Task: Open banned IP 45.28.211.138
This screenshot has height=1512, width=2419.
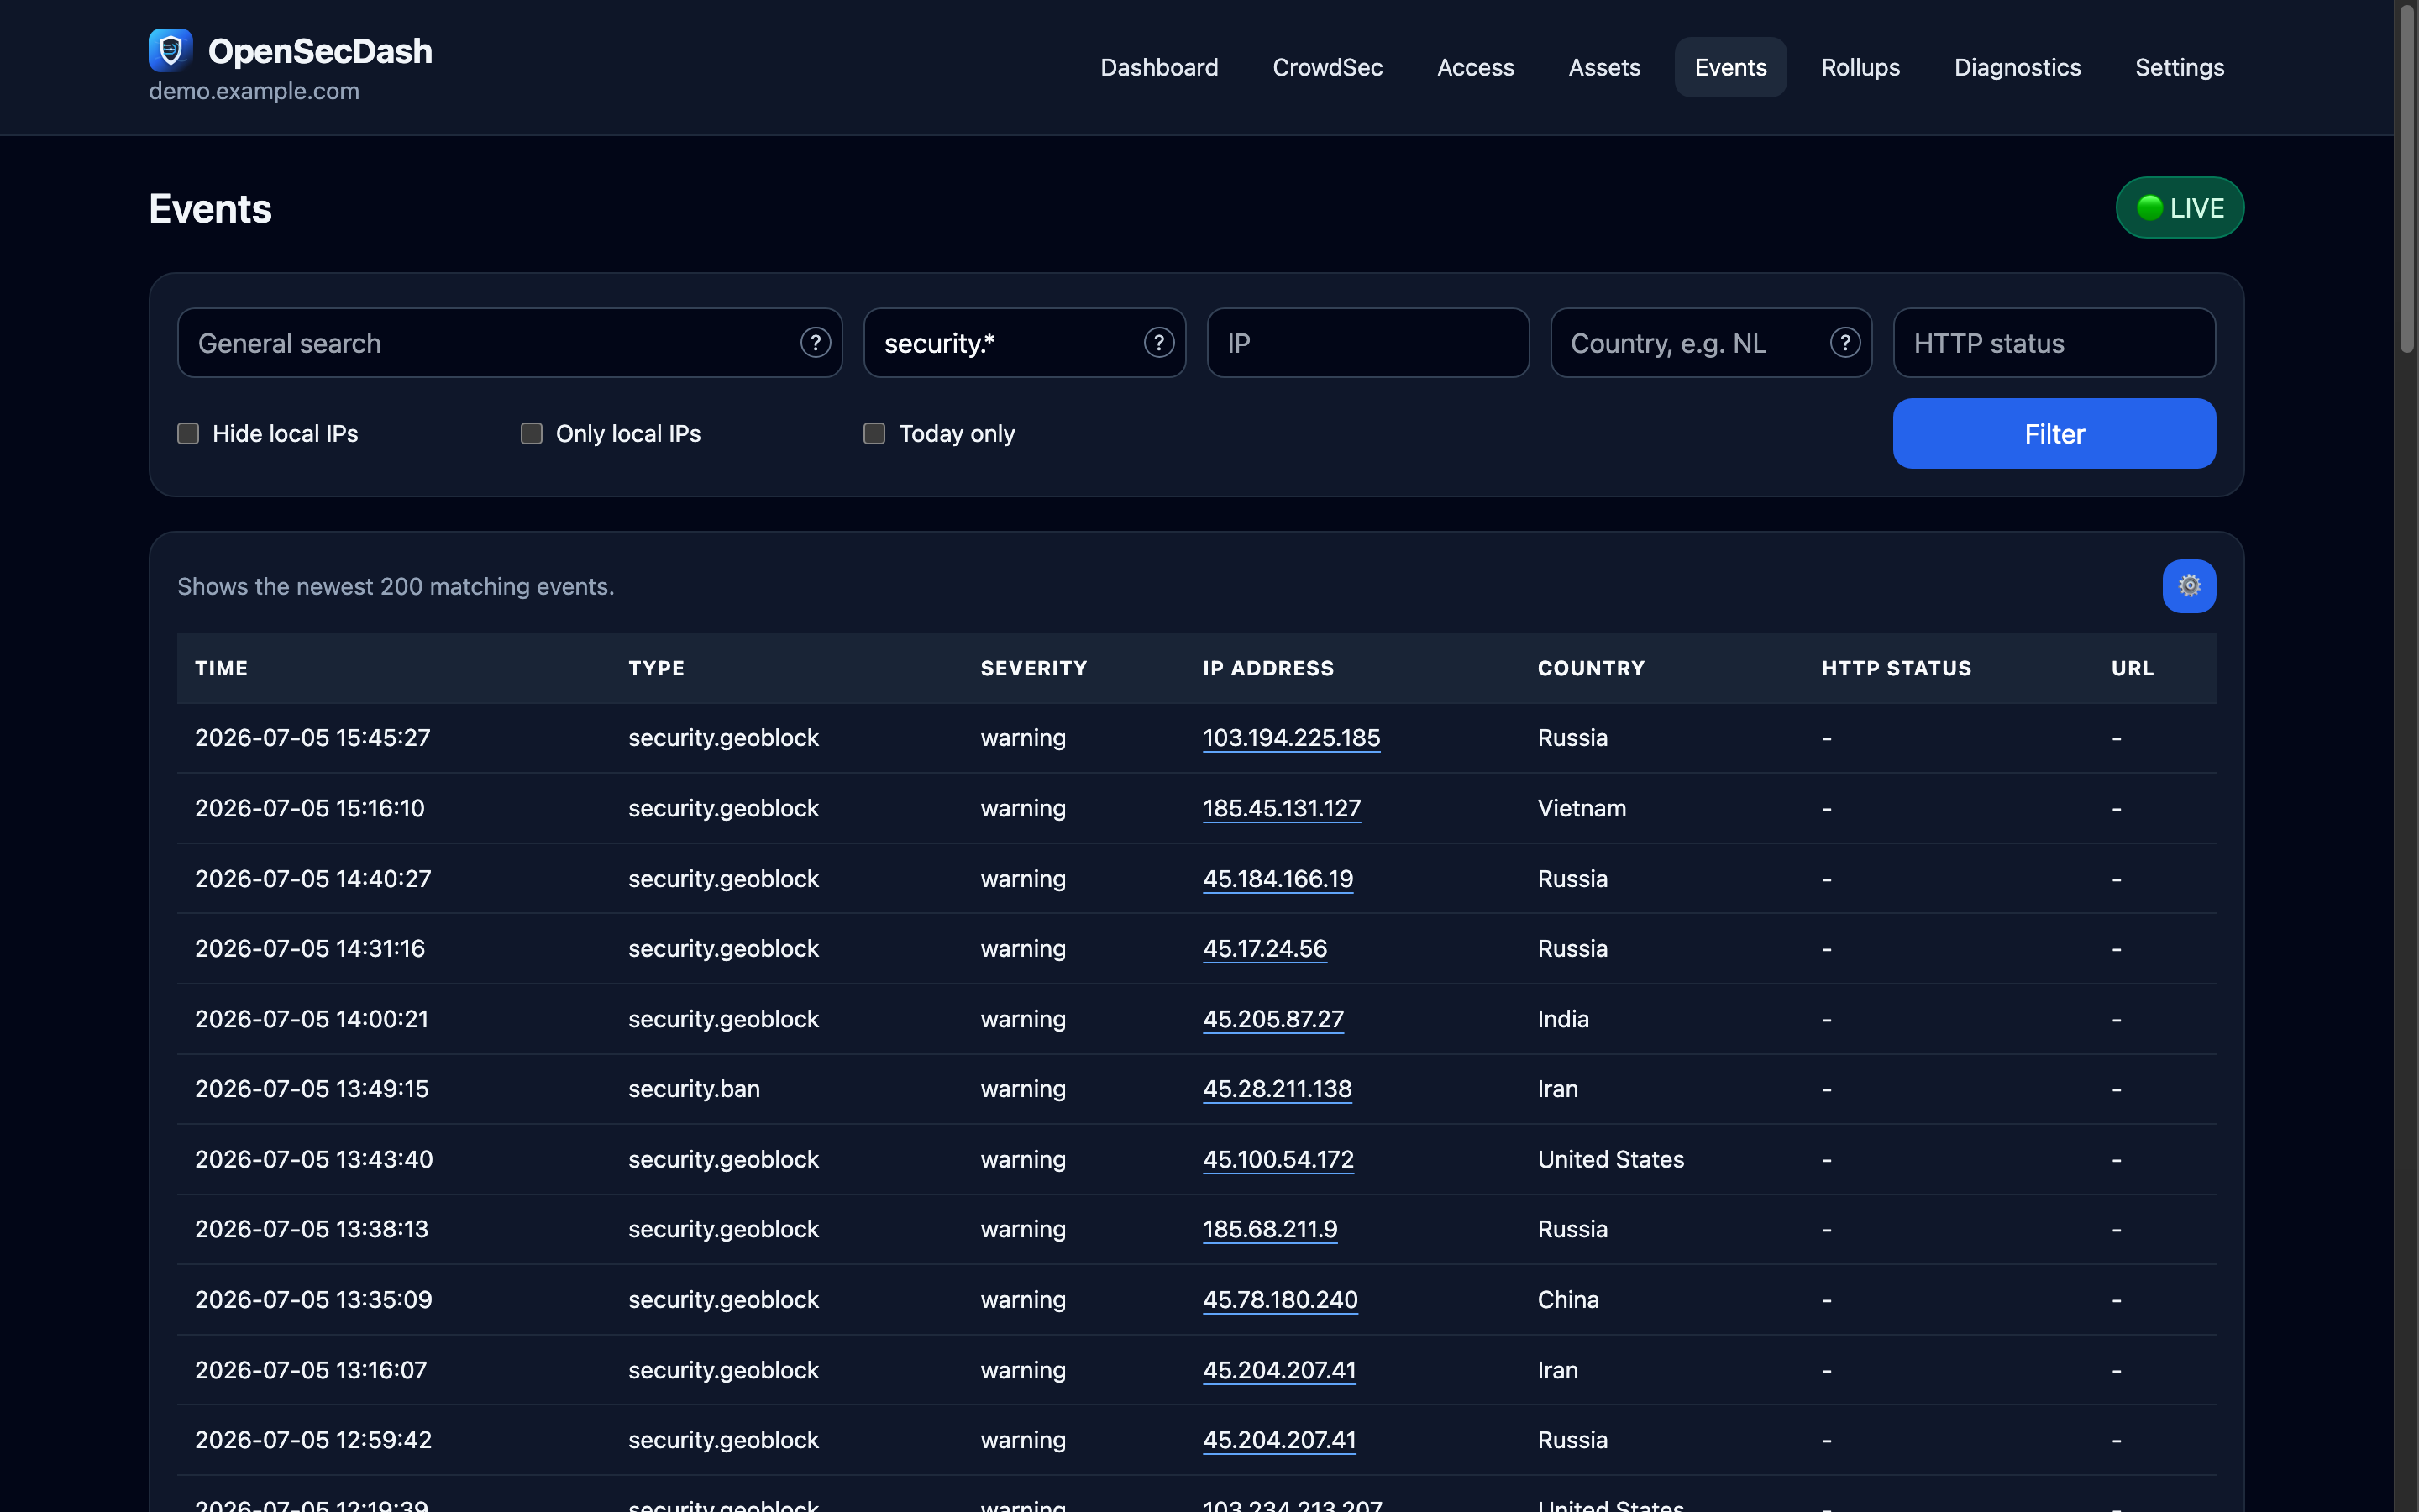Action: tap(1278, 1089)
